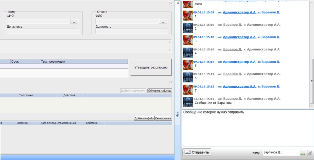Open Варанов Д. sender link above message 4
The image size is (314, 160).
pos(232,49)
